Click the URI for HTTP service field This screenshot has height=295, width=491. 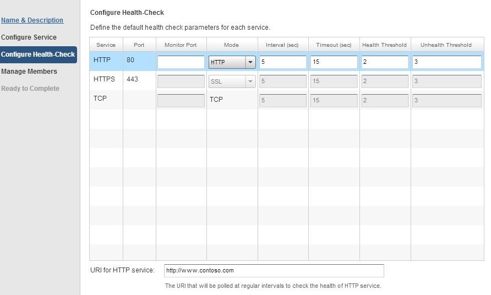pos(274,271)
